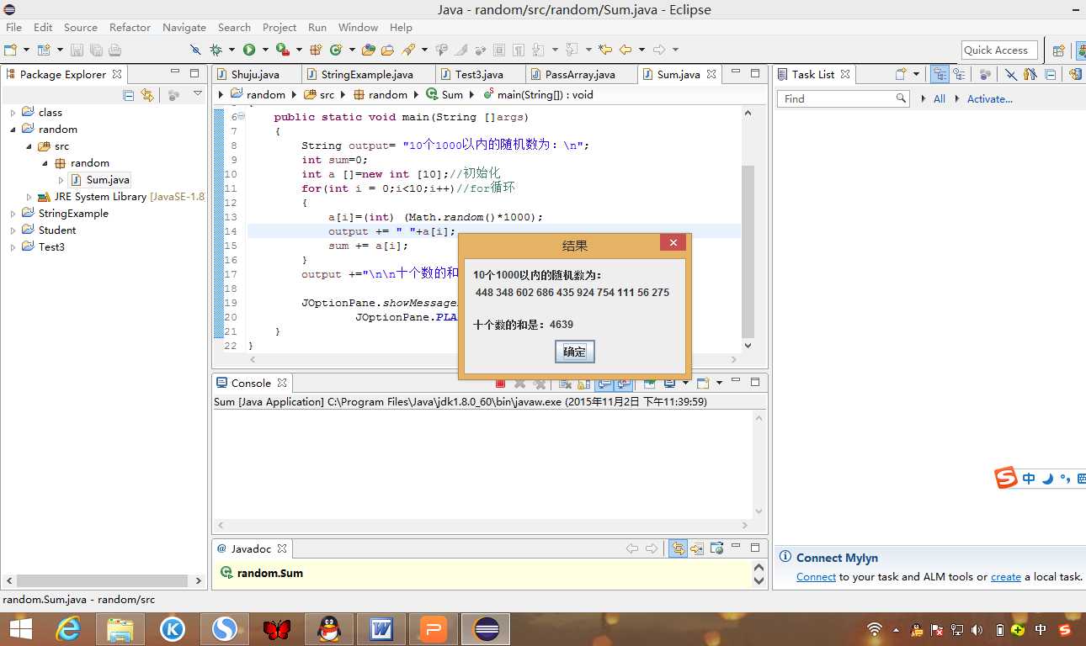This screenshot has height=646, width=1086.
Task: Click the New Java Class icon
Action: 336,50
